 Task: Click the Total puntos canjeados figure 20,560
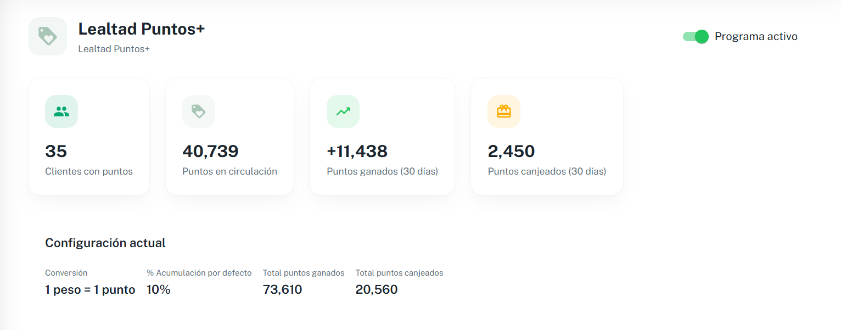coord(377,289)
